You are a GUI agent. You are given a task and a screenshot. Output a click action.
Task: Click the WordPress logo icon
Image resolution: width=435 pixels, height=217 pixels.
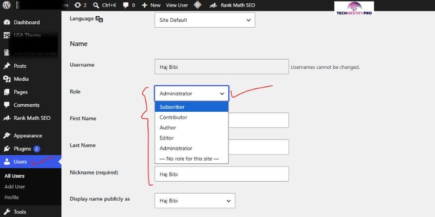click(7, 5)
